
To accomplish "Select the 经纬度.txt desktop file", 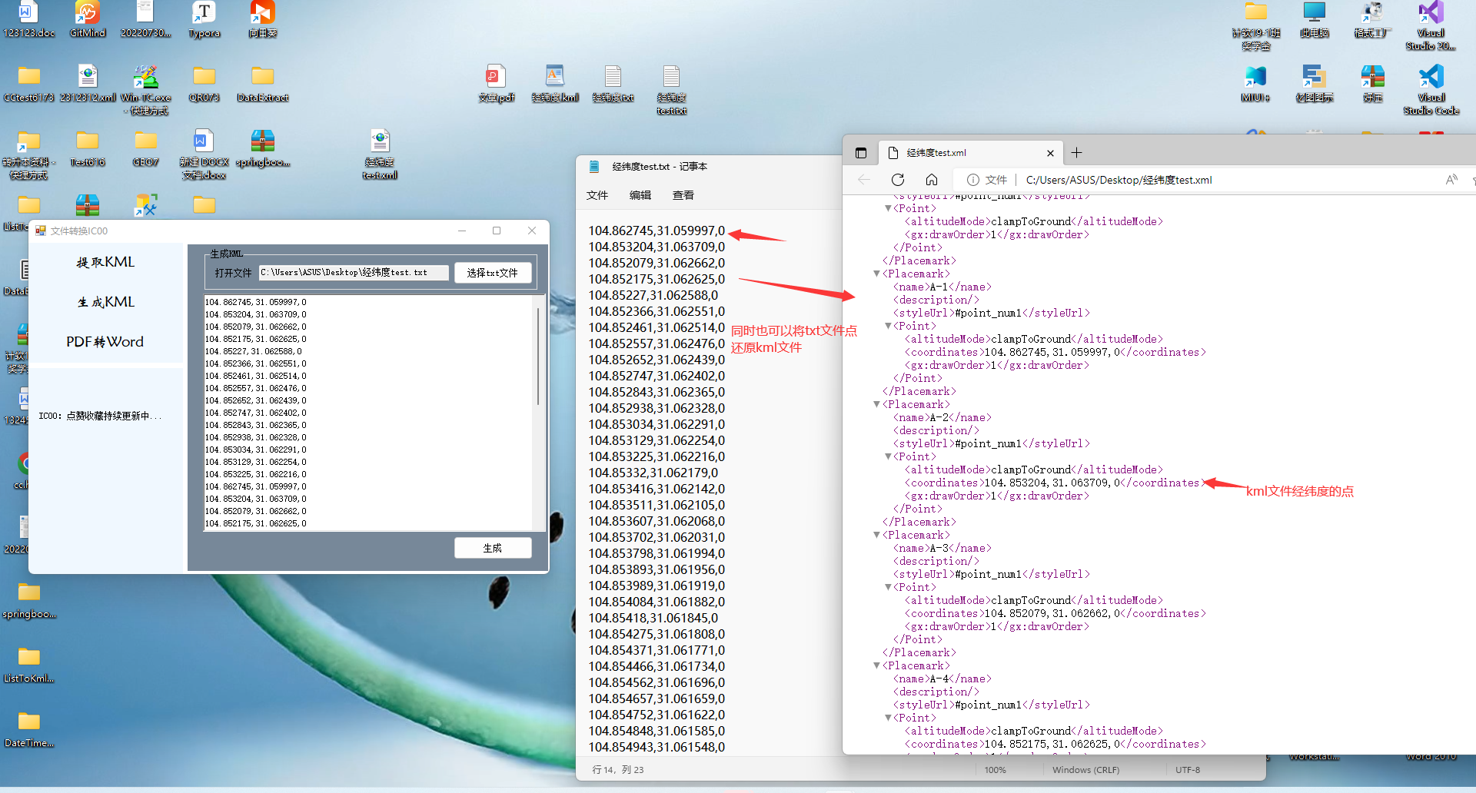I will pyautogui.click(x=613, y=83).
